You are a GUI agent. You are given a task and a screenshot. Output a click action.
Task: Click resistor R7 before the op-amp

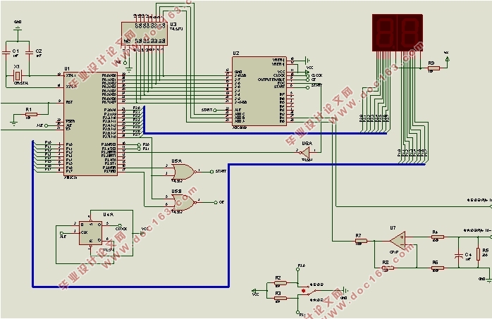point(361,241)
